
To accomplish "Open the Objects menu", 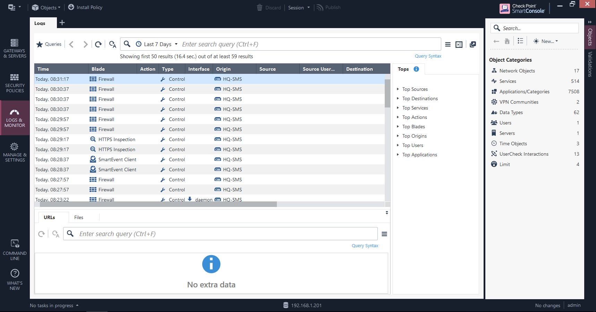I will 46,7.
